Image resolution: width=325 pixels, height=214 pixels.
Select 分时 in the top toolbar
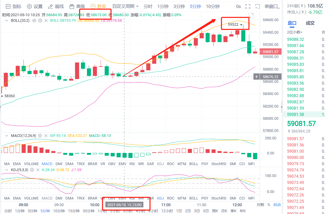pos(148,7)
